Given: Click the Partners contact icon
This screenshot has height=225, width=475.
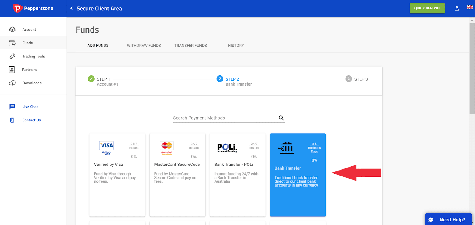Looking at the screenshot, I should (x=12, y=70).
